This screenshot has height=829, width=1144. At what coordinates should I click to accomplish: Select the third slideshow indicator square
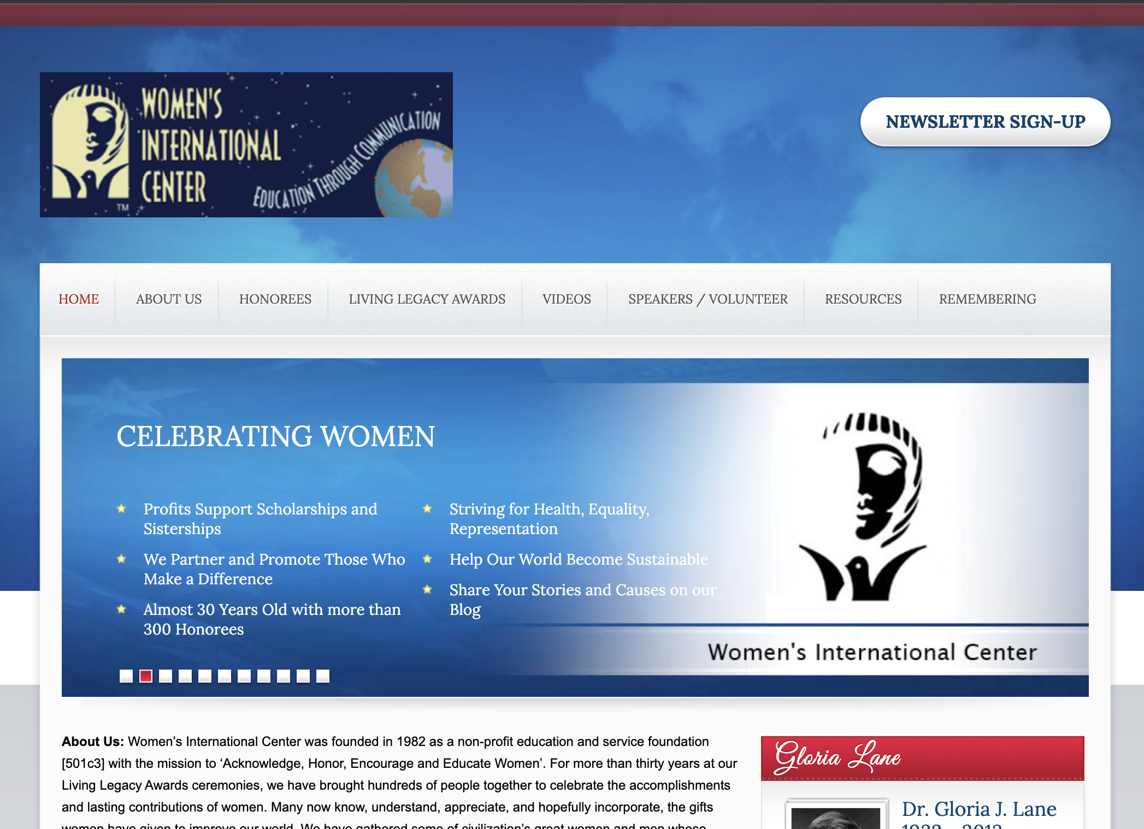point(166,676)
